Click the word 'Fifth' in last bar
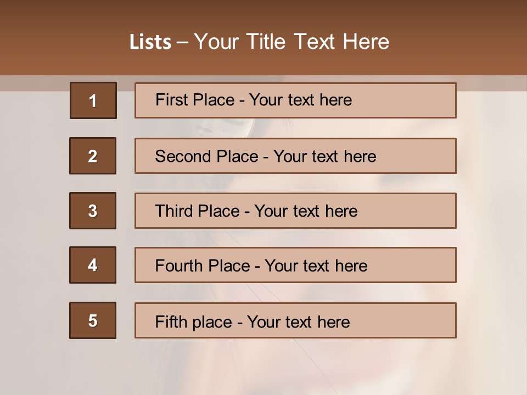The width and height of the screenshot is (527, 395). pyautogui.click(x=172, y=321)
